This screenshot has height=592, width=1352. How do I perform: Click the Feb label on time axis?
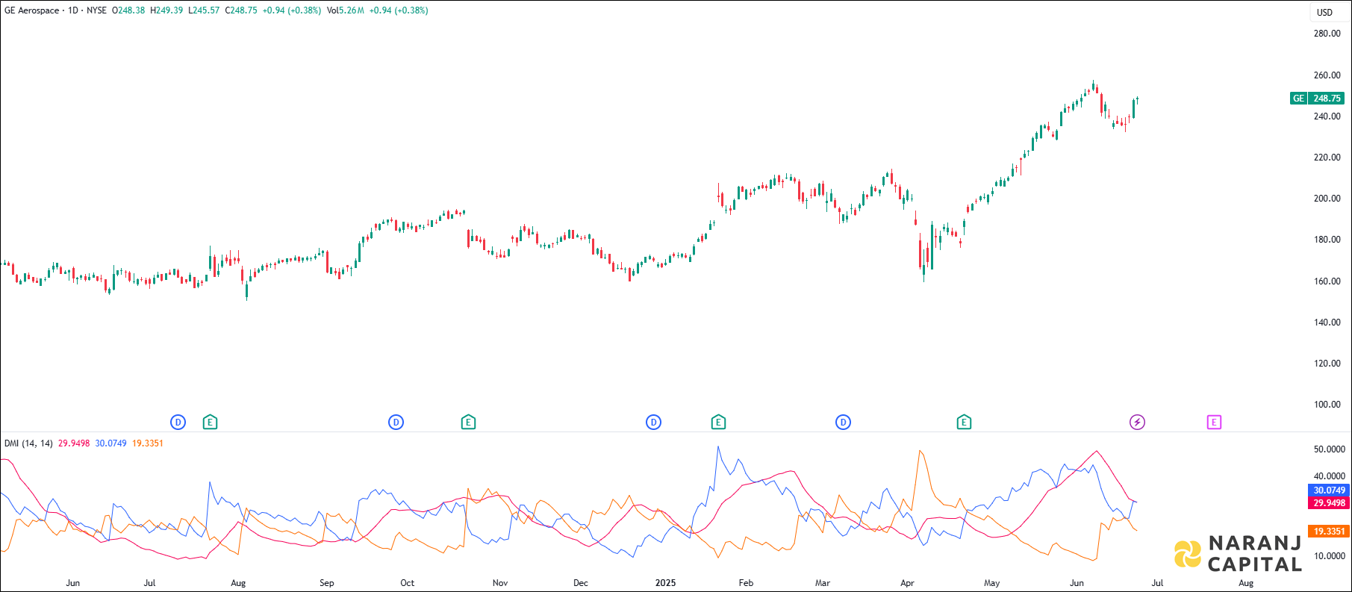[x=746, y=583]
